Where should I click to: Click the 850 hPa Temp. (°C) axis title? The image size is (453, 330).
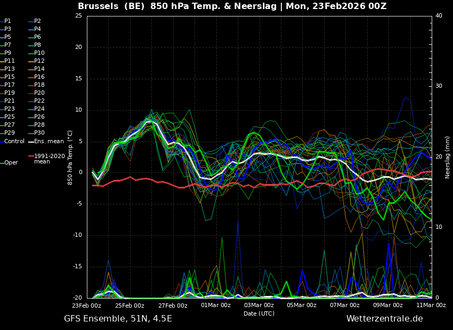[70, 158]
